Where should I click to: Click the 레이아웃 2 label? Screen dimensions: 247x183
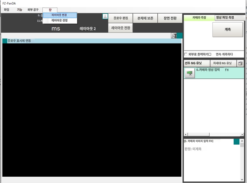88,29
